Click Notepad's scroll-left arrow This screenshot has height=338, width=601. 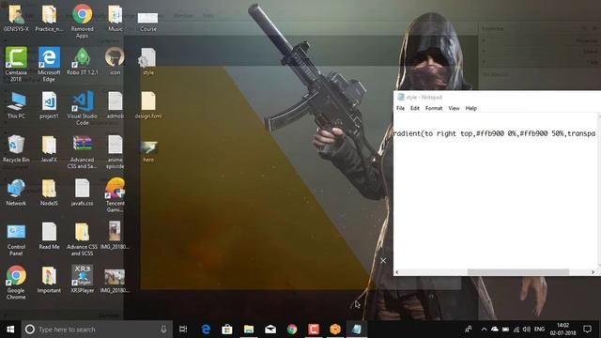(x=397, y=272)
